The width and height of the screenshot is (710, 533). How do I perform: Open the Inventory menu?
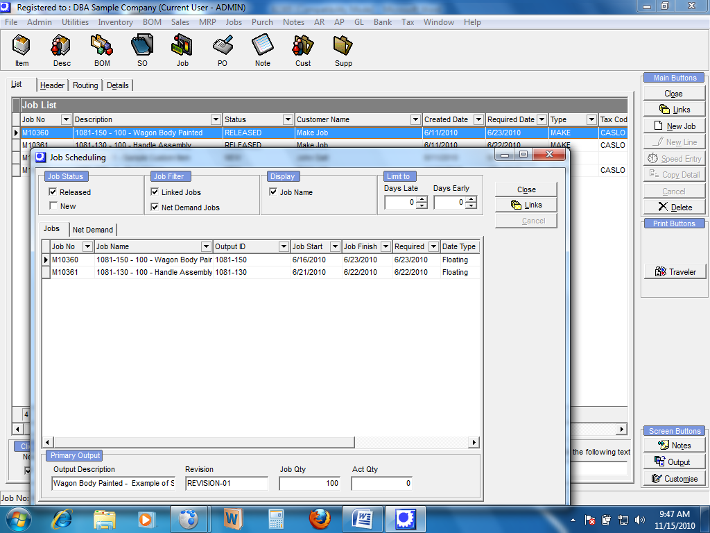coord(115,22)
